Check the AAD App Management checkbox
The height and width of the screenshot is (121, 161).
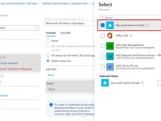(x=103, y=46)
